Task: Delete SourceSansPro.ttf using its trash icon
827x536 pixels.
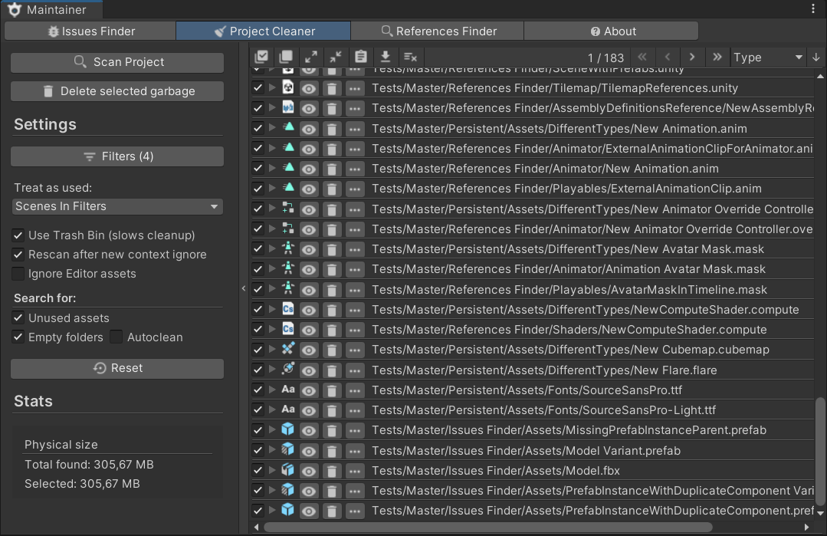Action: [x=332, y=390]
